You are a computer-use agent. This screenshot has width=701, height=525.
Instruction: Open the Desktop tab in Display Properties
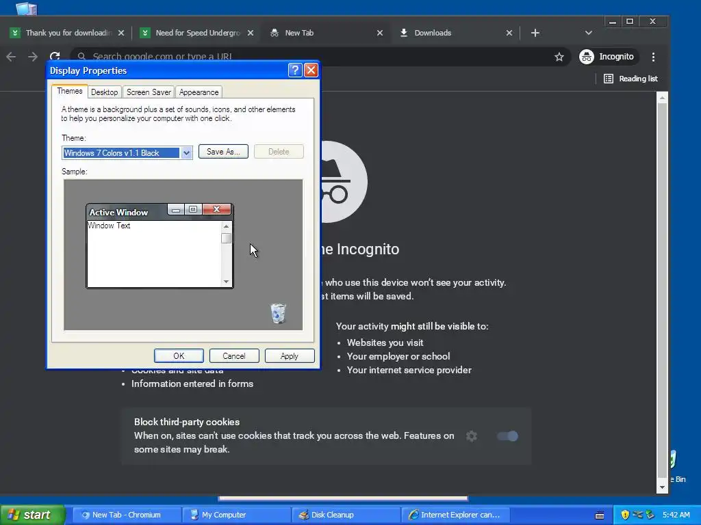104,92
